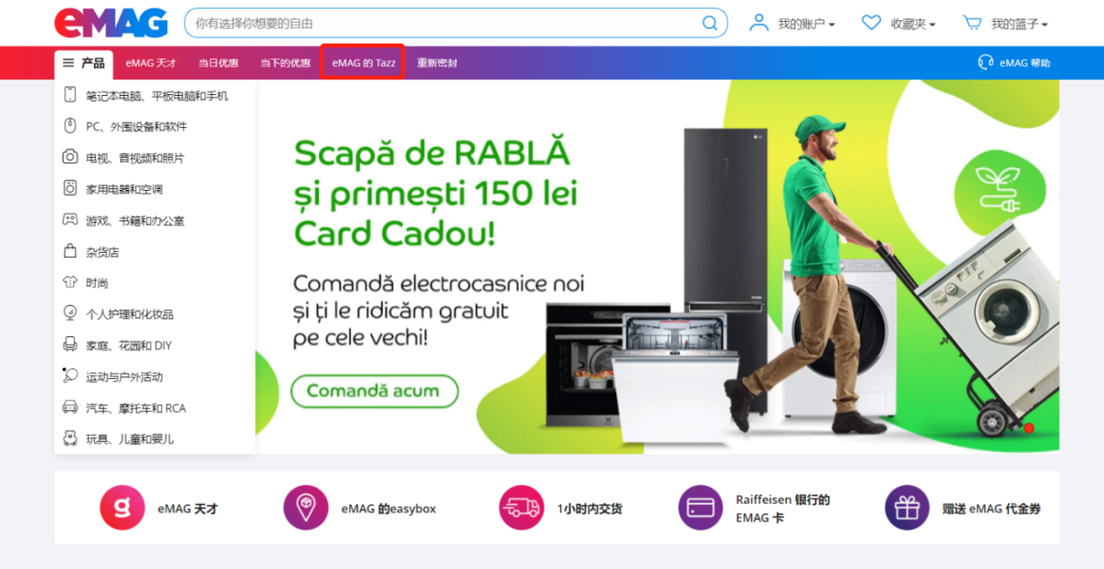Click the 1小时内交货 delivery truck icon

tap(521, 508)
